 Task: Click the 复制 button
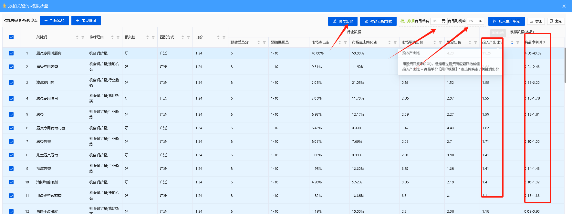click(556, 21)
